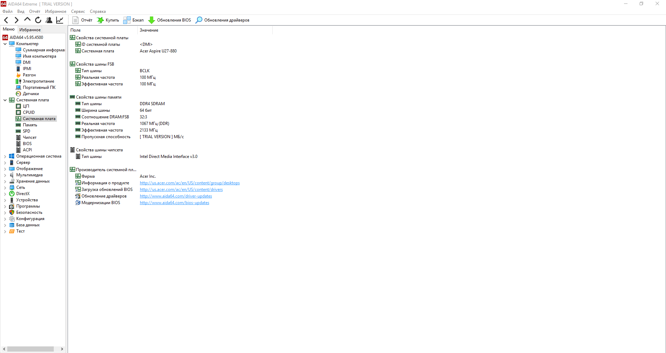Image resolution: width=666 pixels, height=353 pixels.
Task: Click the Купить buy button
Action: pos(108,20)
